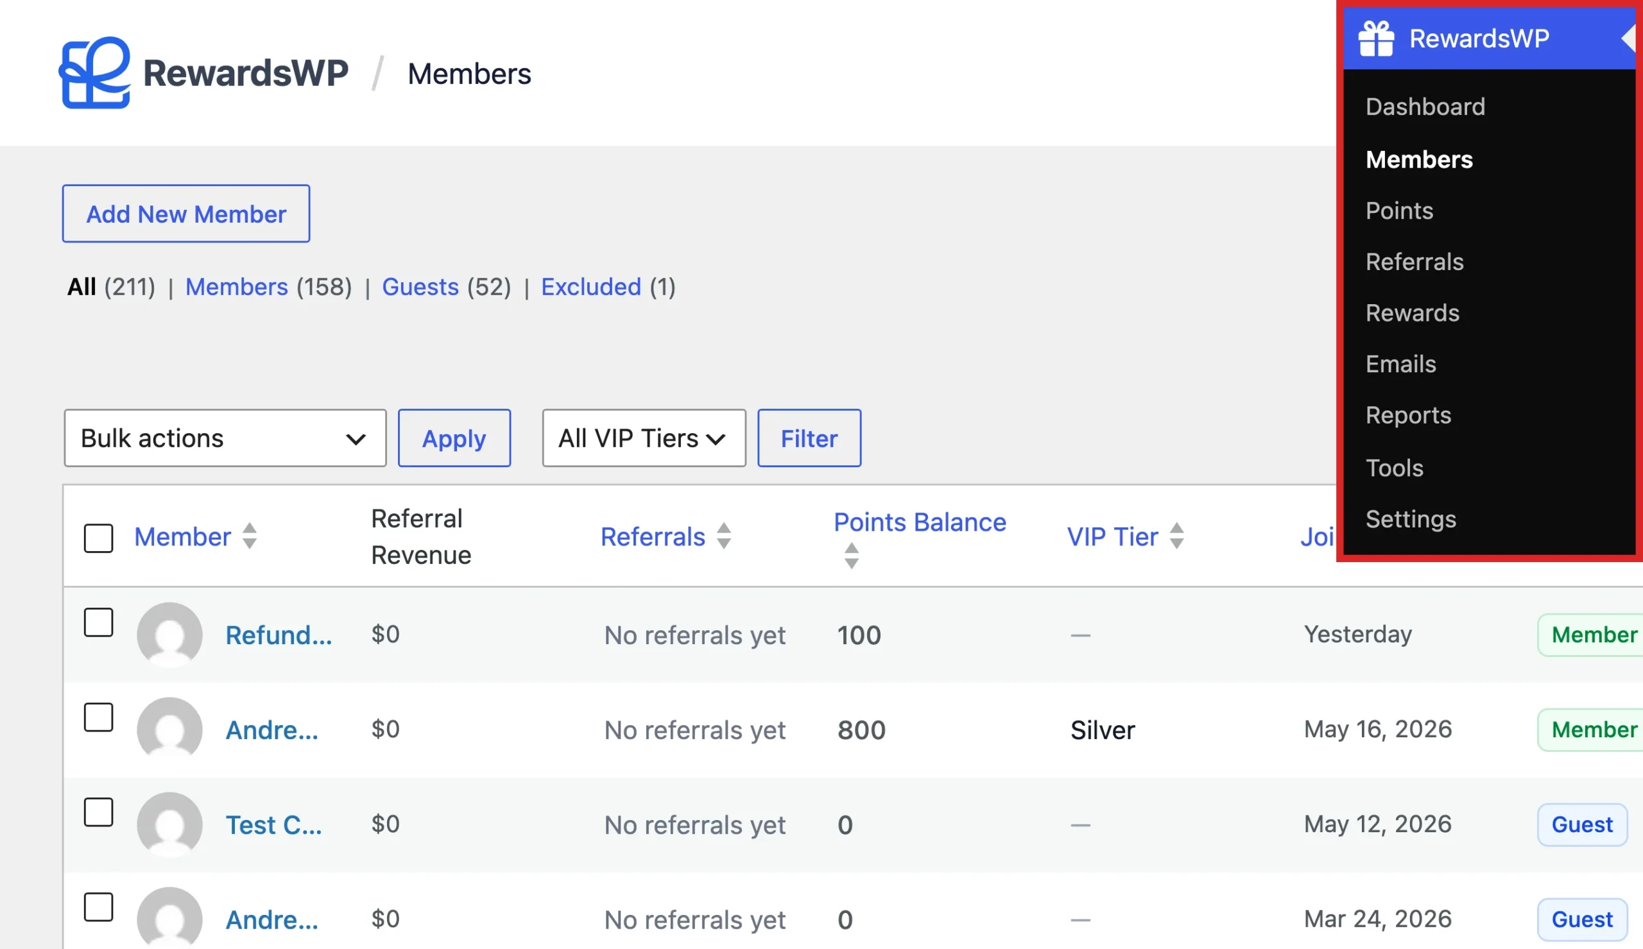
Task: Show the All (211) members view
Action: (112, 287)
